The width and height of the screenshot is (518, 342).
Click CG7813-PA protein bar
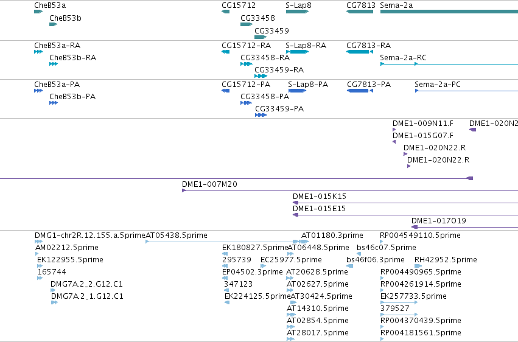(360, 91)
